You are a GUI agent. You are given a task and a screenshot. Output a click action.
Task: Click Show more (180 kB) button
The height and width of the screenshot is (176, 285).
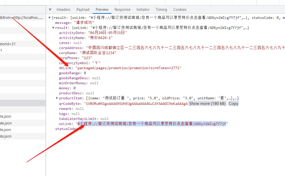pyautogui.click(x=207, y=103)
